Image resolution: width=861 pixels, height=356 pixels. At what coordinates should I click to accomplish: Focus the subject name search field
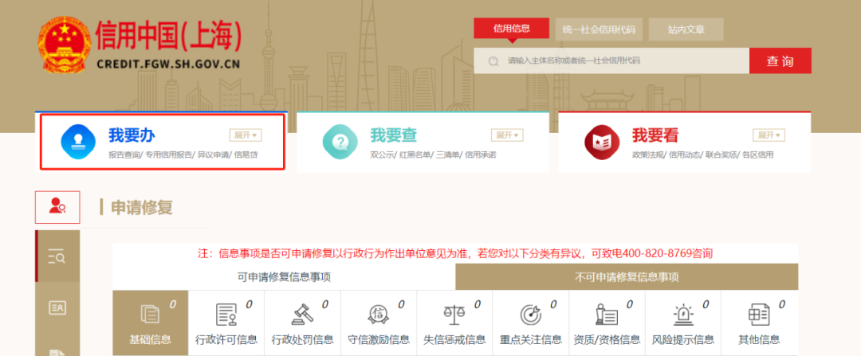pyautogui.click(x=611, y=61)
